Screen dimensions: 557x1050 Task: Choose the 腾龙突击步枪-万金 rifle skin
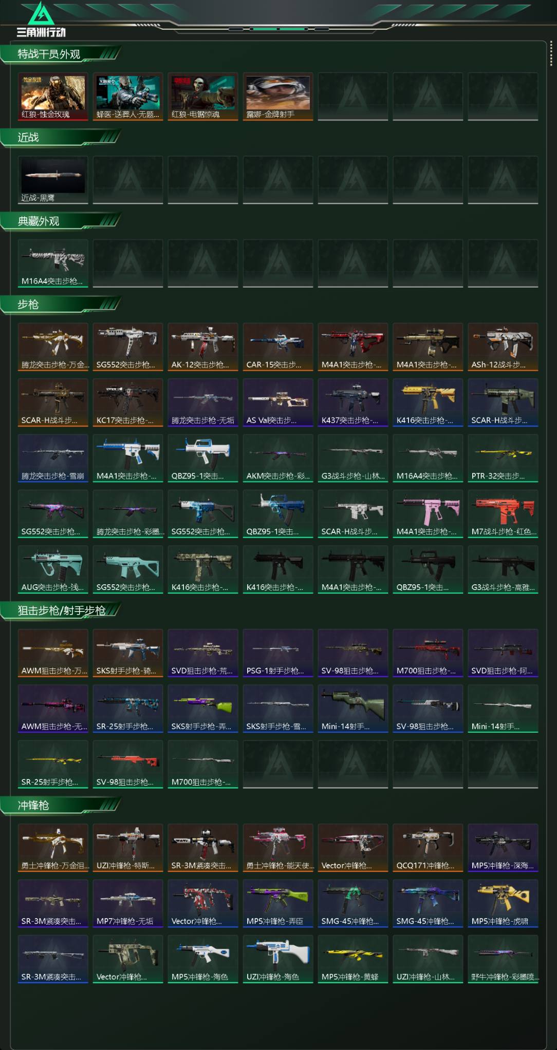(x=53, y=347)
